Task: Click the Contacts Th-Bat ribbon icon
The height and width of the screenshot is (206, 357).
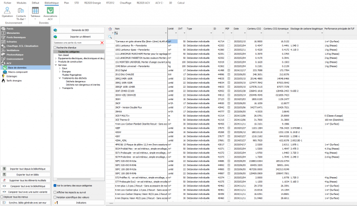Action: pos(21,10)
